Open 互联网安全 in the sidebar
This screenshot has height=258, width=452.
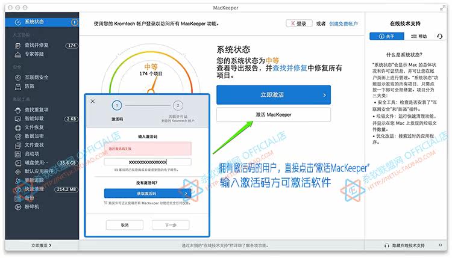coord(42,78)
